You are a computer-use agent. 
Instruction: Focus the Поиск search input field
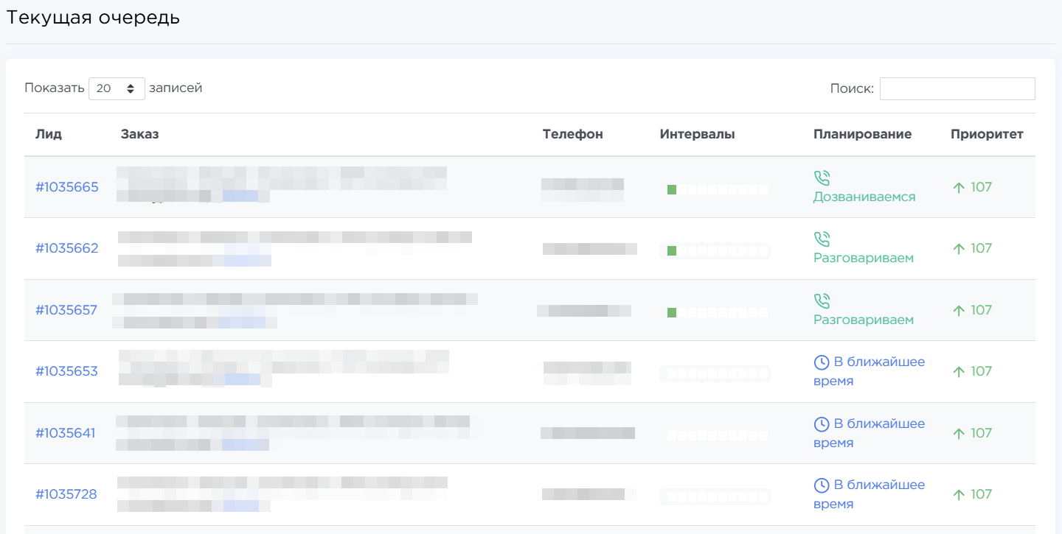957,88
